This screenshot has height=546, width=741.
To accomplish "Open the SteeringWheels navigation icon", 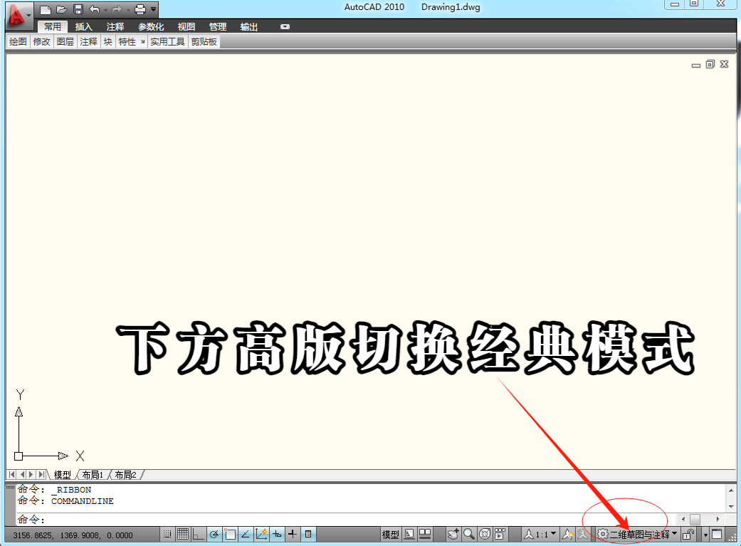I will pos(485,534).
